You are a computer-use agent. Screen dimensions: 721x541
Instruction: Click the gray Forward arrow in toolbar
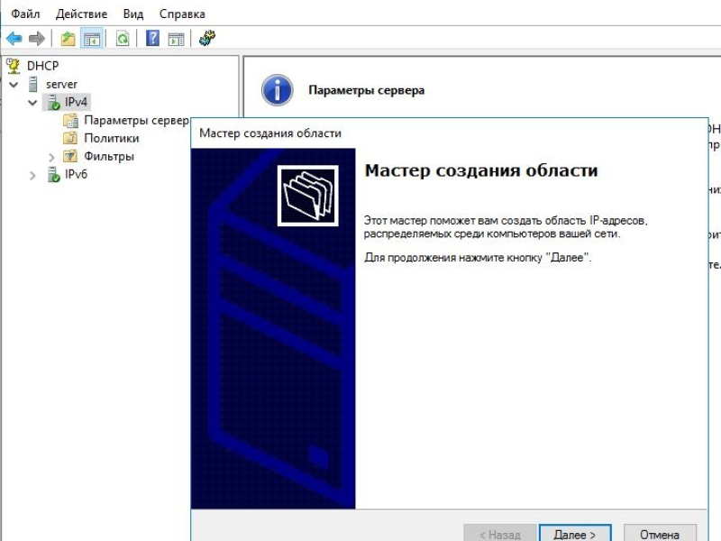tap(37, 38)
